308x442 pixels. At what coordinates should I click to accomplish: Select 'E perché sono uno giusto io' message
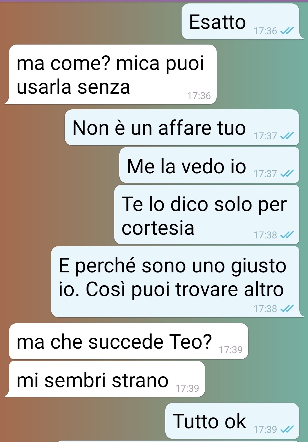click(175, 282)
